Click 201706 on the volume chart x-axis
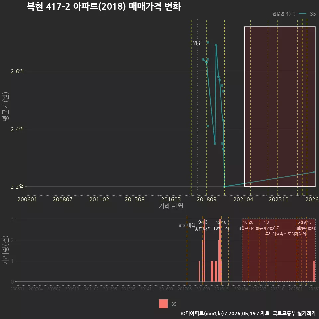Image resolution: width=319 pixels, height=319 pixels. tap(185, 289)
